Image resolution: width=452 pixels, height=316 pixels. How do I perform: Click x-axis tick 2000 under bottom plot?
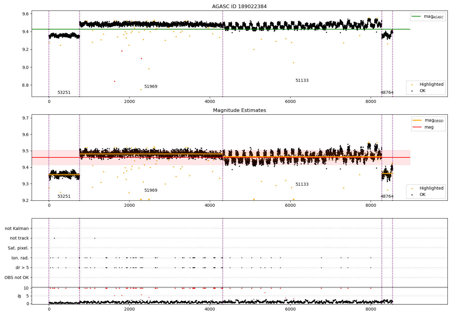[x=129, y=309]
